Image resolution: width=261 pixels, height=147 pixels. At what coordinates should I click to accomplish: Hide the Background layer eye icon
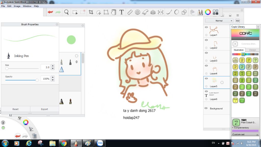tap(206, 108)
